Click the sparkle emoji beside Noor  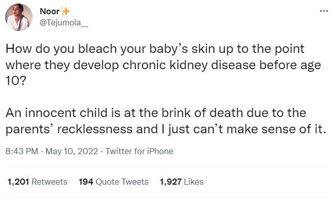pyautogui.click(x=65, y=11)
